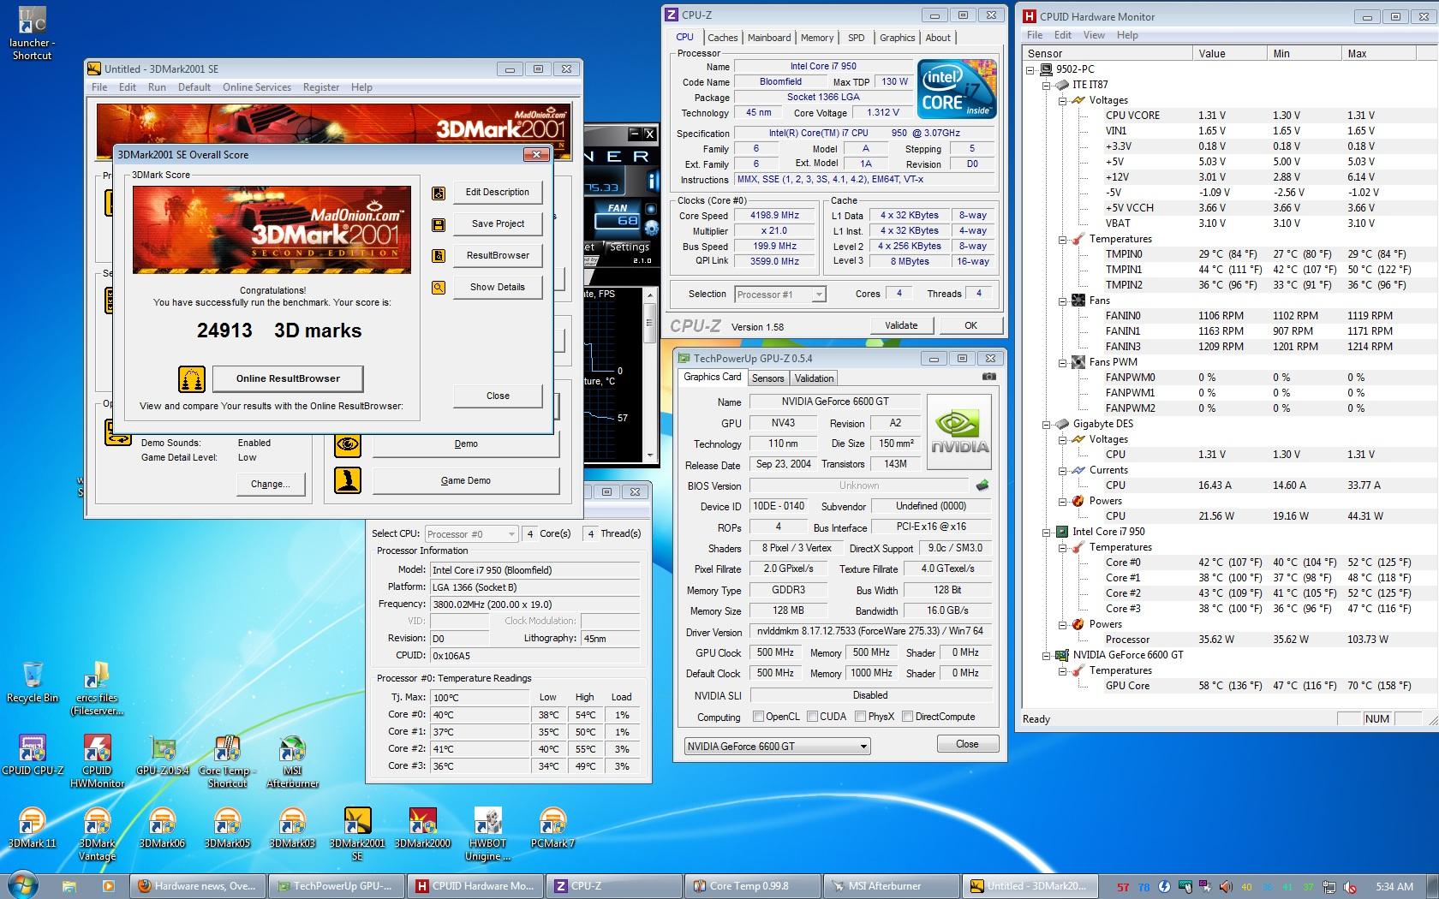Click the Change... button in 3DMark2001

(x=270, y=484)
